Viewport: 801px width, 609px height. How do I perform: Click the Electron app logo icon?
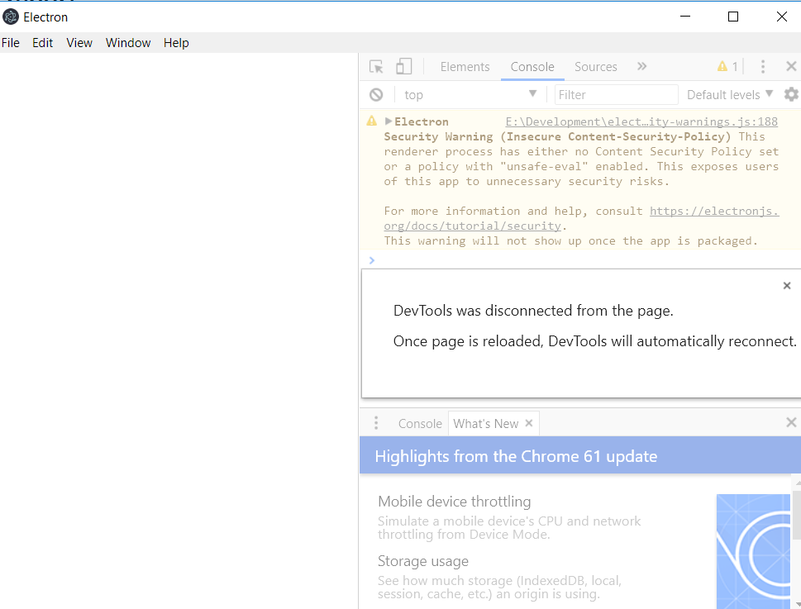(x=11, y=17)
